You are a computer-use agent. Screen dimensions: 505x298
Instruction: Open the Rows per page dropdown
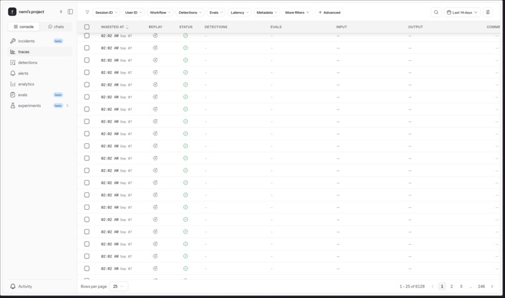(118, 286)
